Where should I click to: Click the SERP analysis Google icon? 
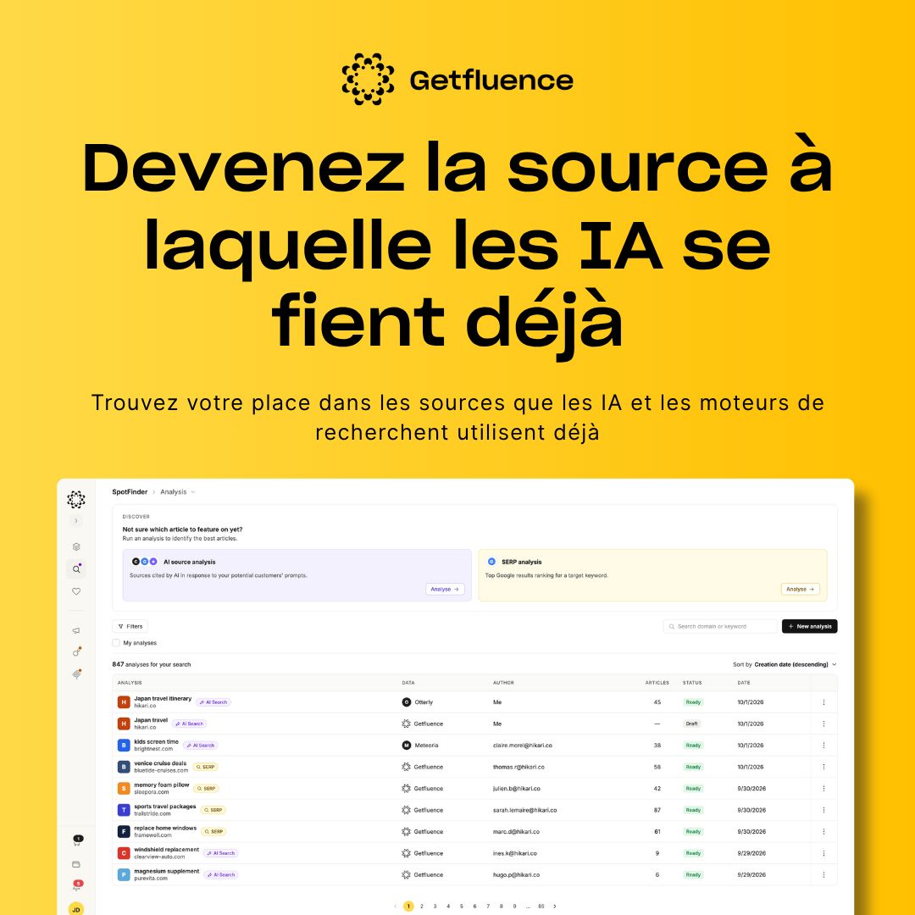click(x=491, y=562)
